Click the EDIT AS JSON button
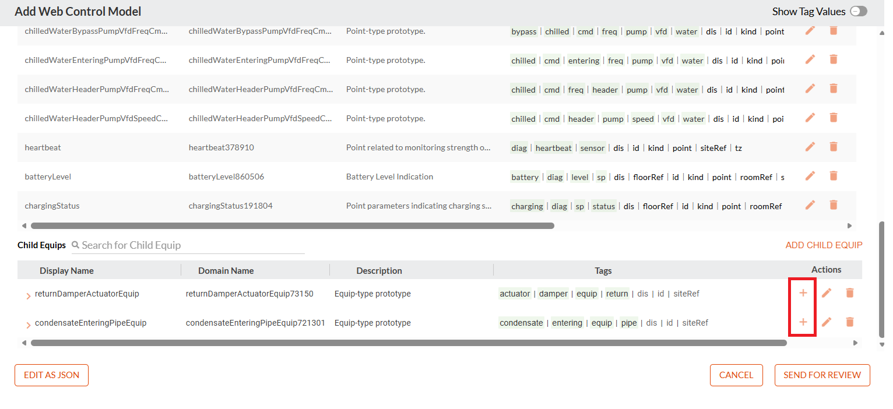 (51, 375)
